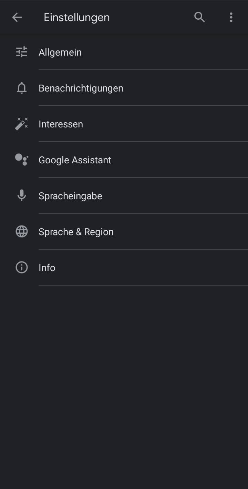Tap the back arrow in the header

(x=17, y=17)
